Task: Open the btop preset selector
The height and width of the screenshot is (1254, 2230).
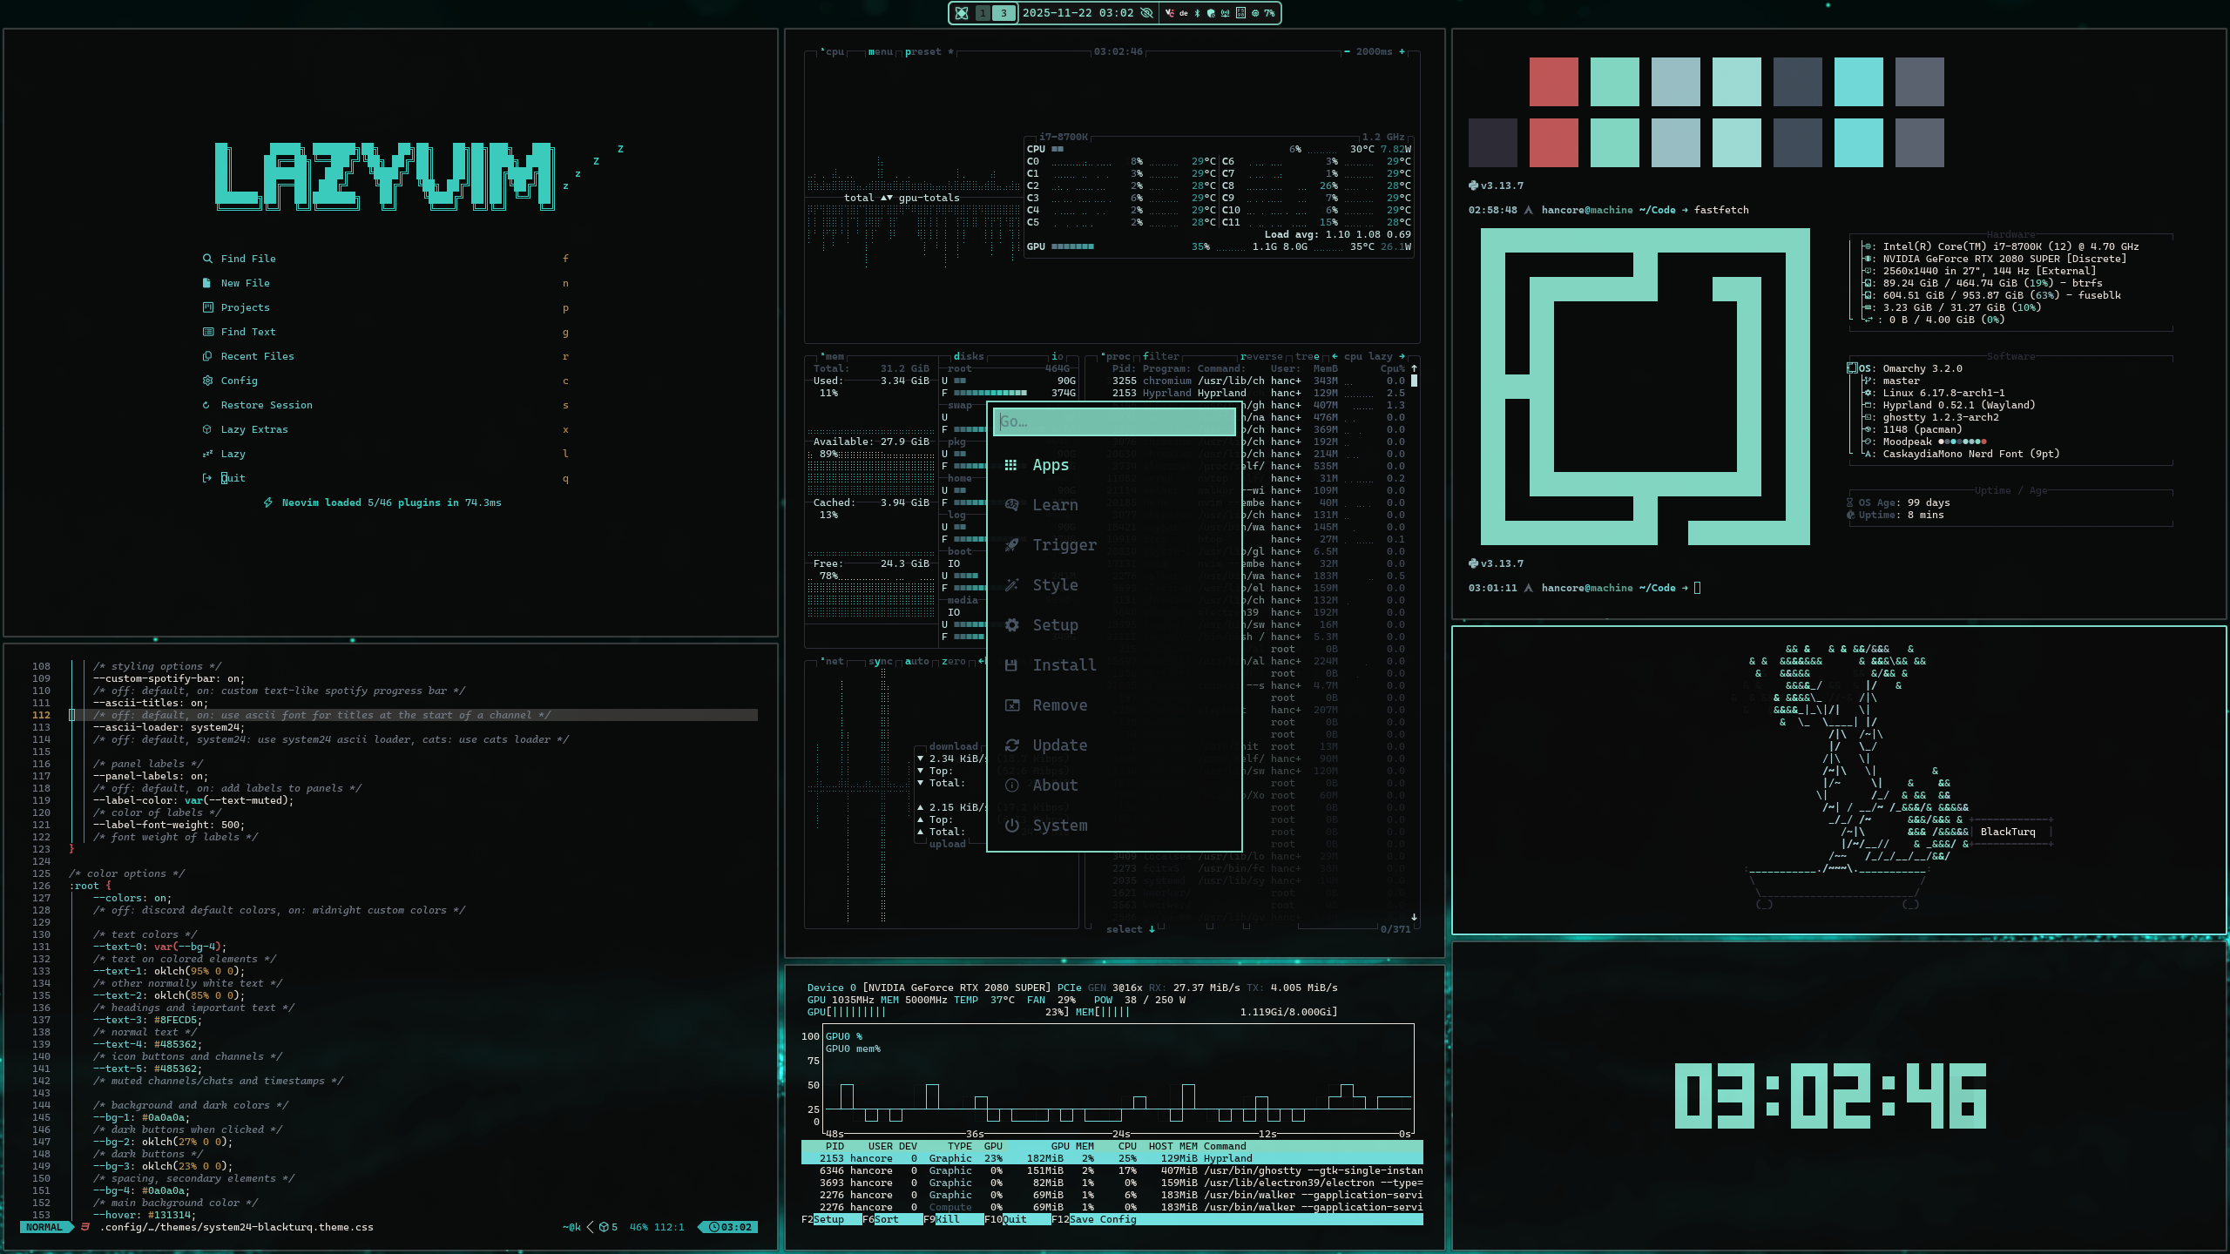Action: (923, 51)
